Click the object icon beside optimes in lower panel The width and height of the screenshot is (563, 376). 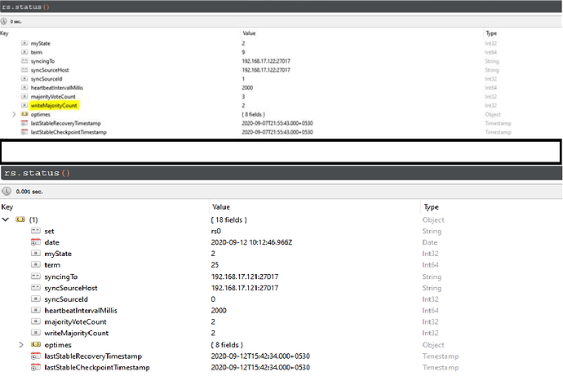35,345
